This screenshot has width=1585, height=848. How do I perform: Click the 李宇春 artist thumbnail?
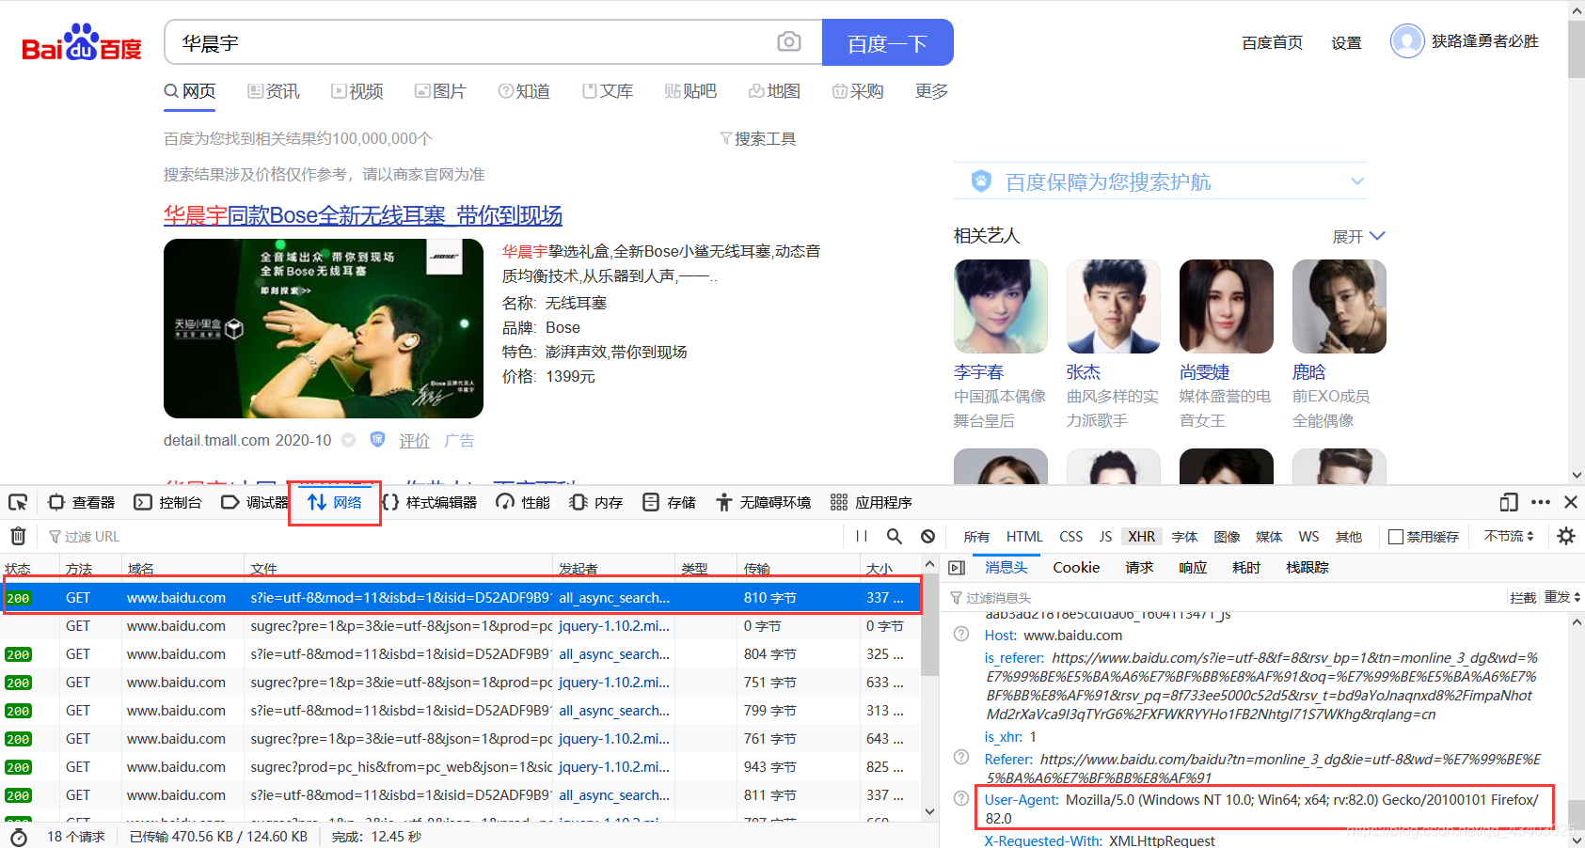tap(1001, 306)
